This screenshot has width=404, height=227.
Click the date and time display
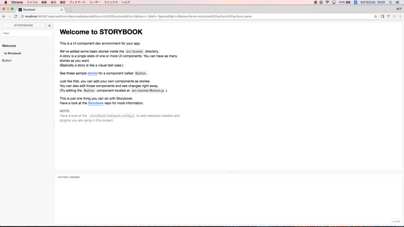tap(372, 2)
